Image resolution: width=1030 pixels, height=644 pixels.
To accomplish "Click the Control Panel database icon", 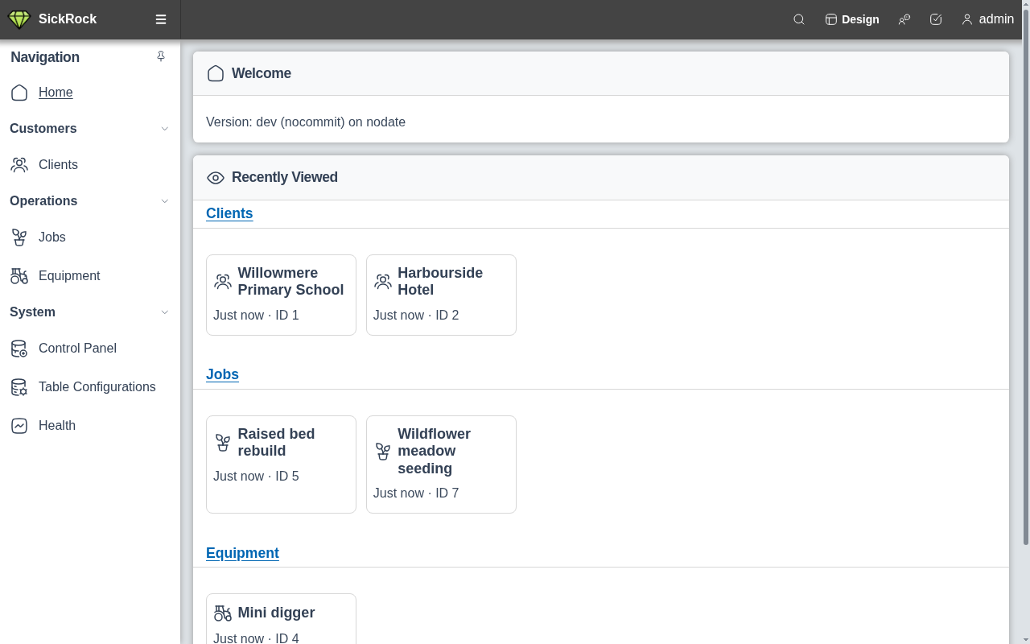I will (x=19, y=349).
